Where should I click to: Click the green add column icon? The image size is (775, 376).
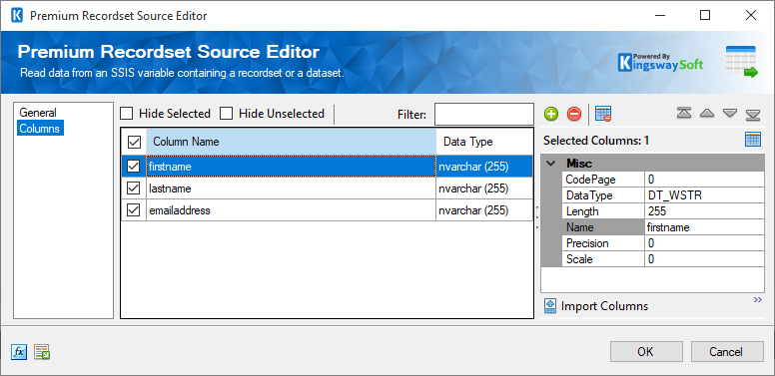(551, 114)
